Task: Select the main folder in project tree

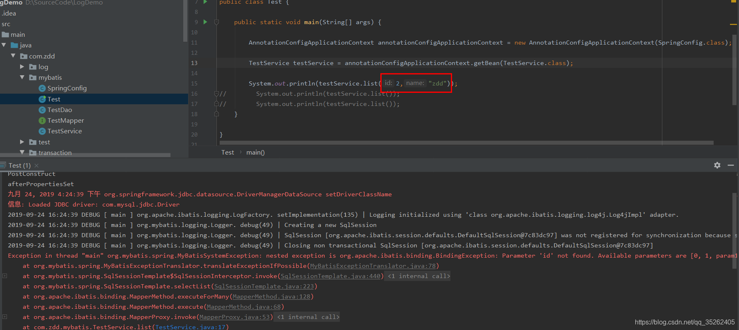Action: [x=18, y=34]
